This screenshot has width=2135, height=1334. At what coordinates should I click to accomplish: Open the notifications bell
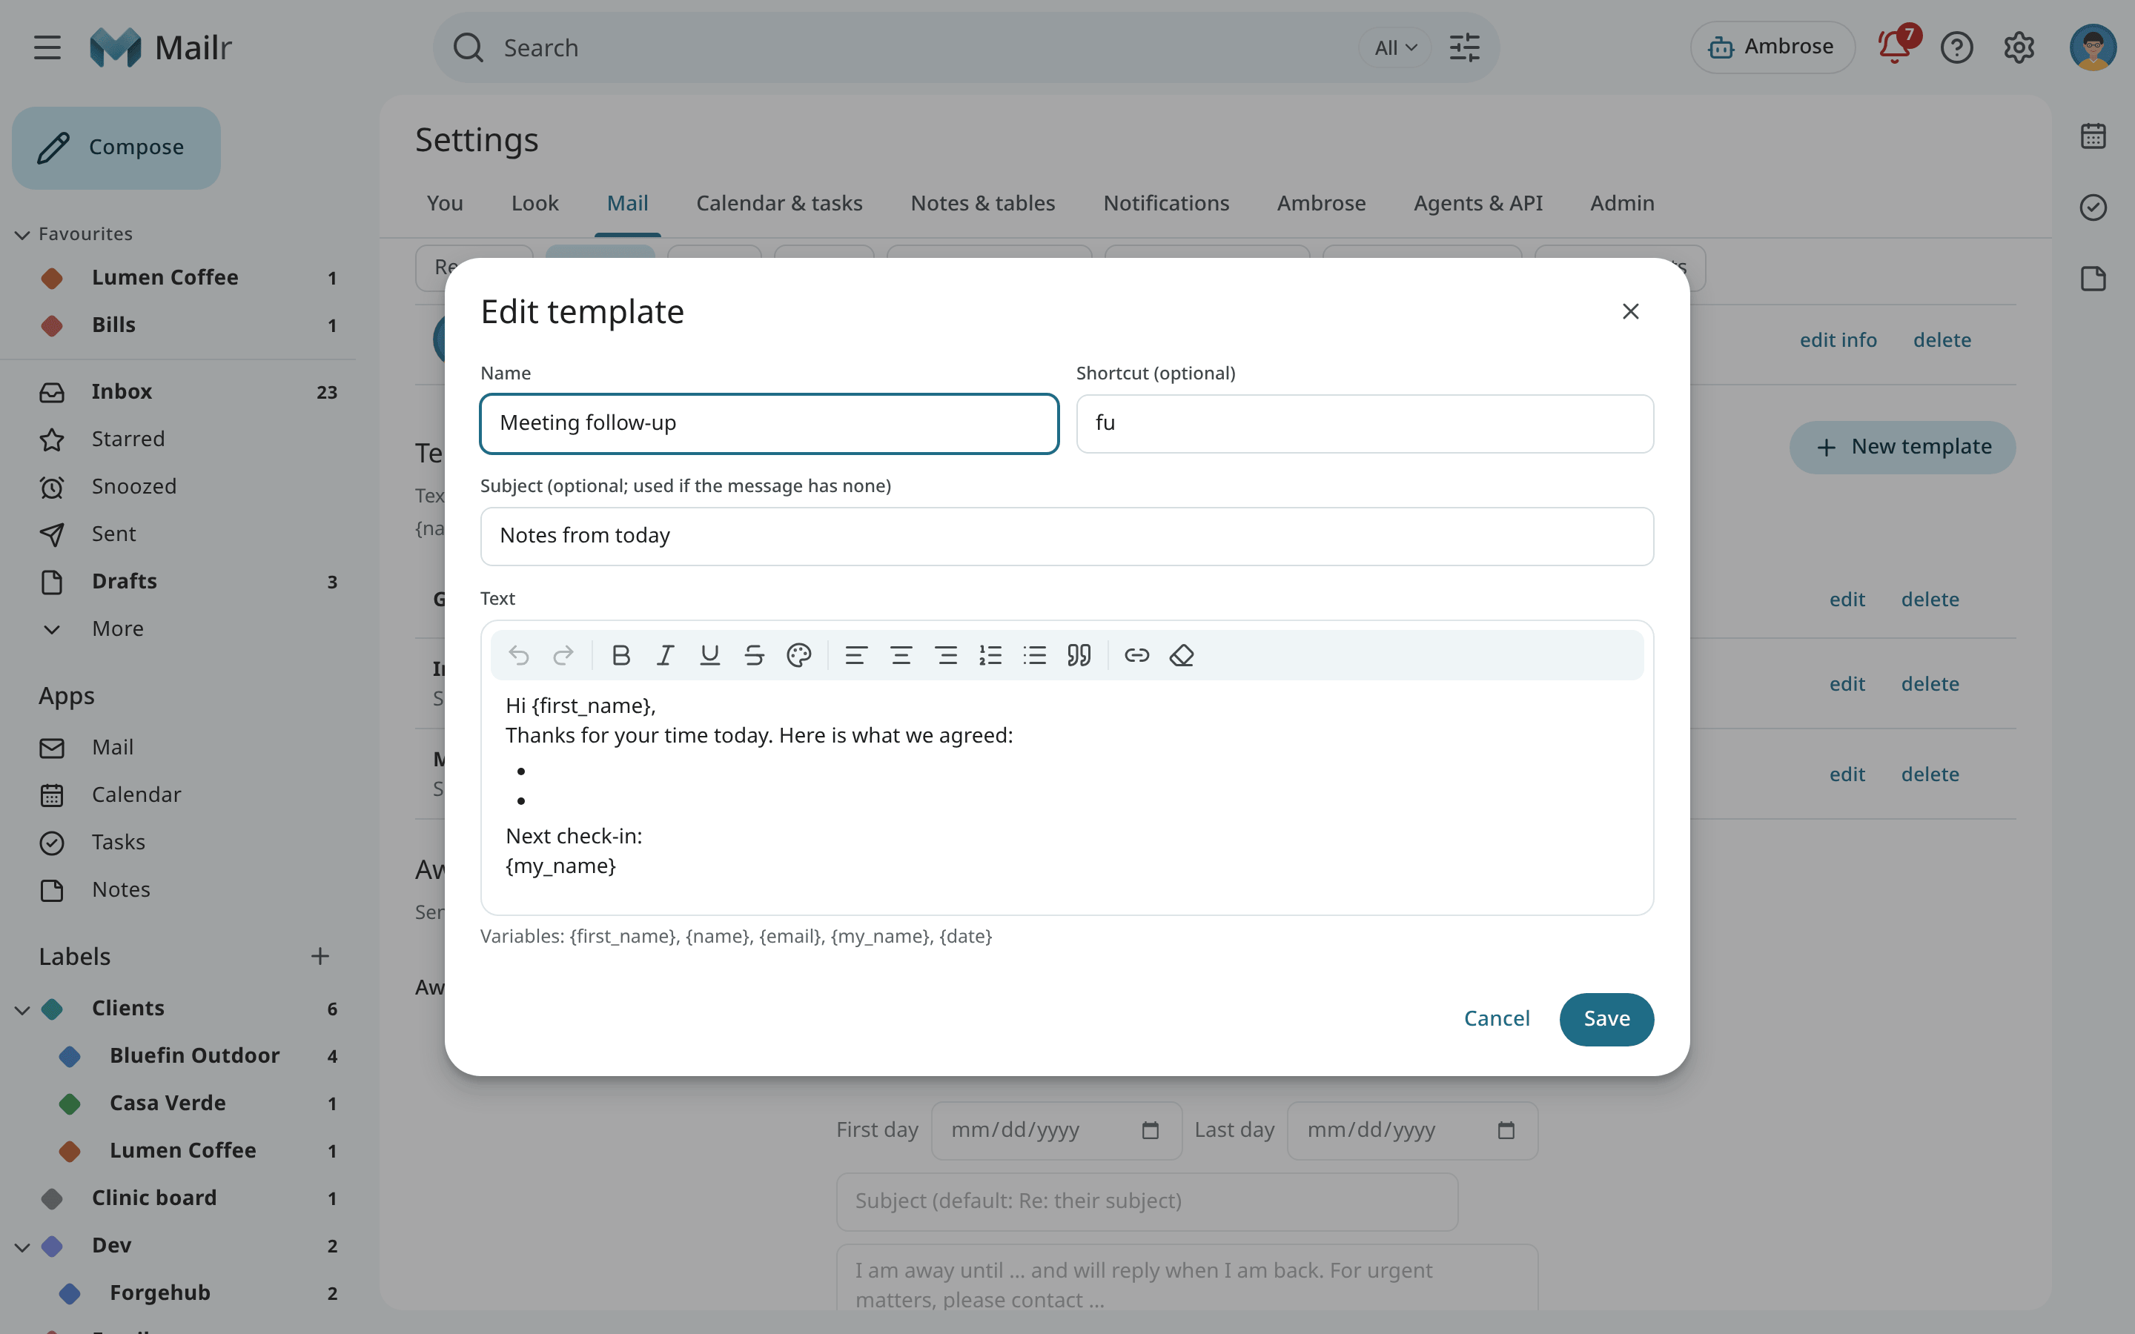coord(1895,47)
